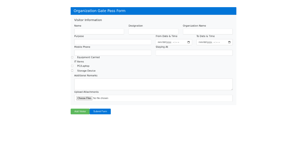Click the Add Visitor button
The width and height of the screenshot is (307, 161).
tap(80, 111)
